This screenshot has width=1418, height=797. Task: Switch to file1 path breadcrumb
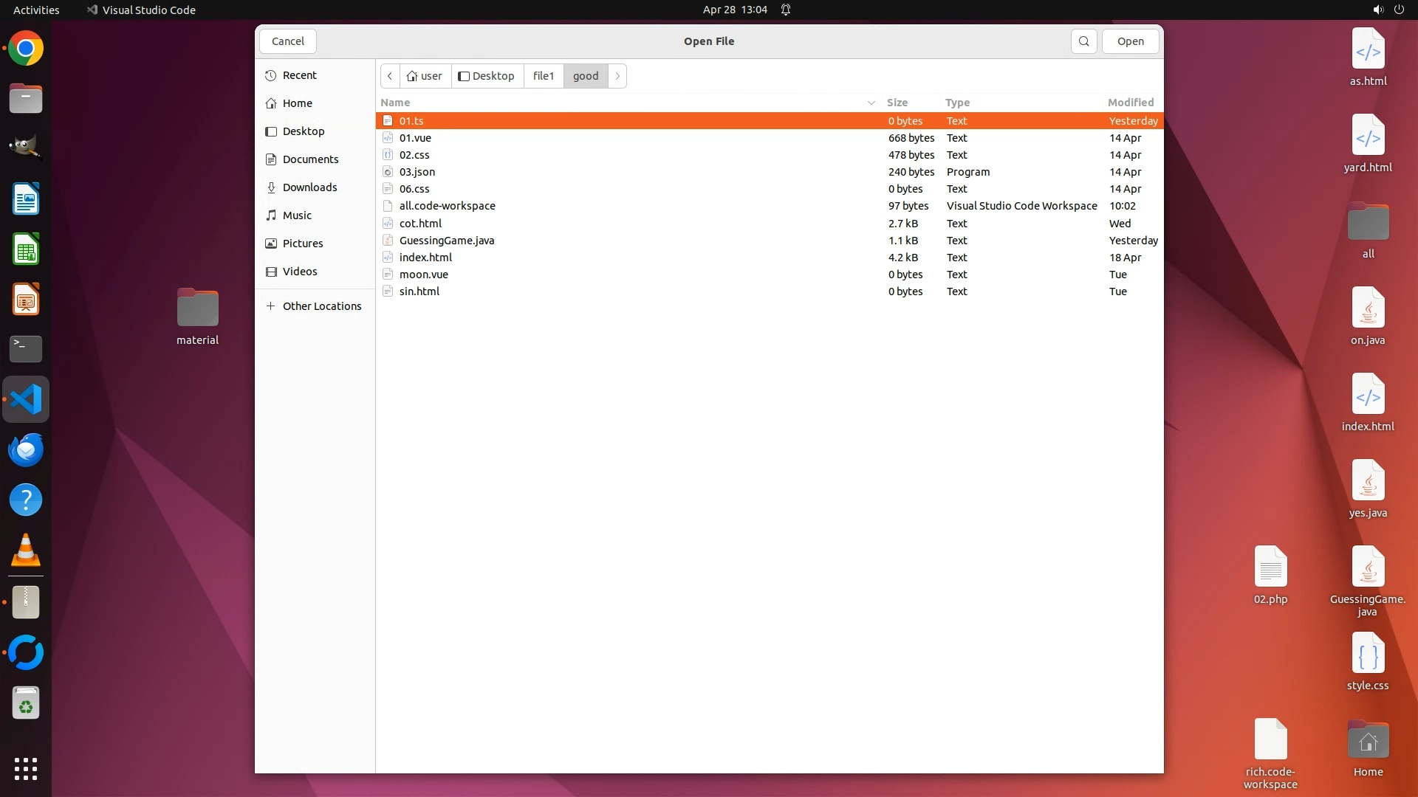[x=544, y=76]
